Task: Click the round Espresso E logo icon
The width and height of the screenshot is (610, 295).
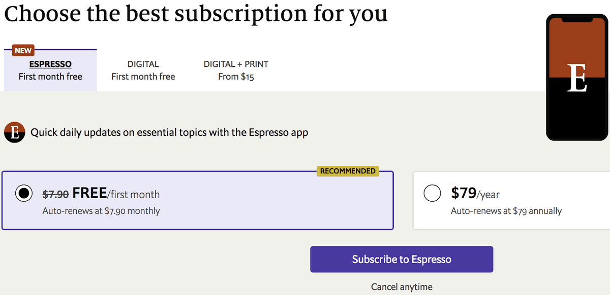Action: tap(14, 133)
